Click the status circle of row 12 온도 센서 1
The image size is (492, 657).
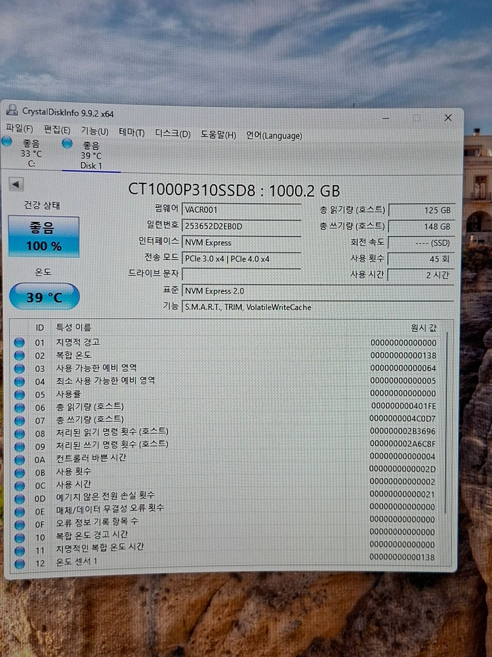click(x=19, y=564)
